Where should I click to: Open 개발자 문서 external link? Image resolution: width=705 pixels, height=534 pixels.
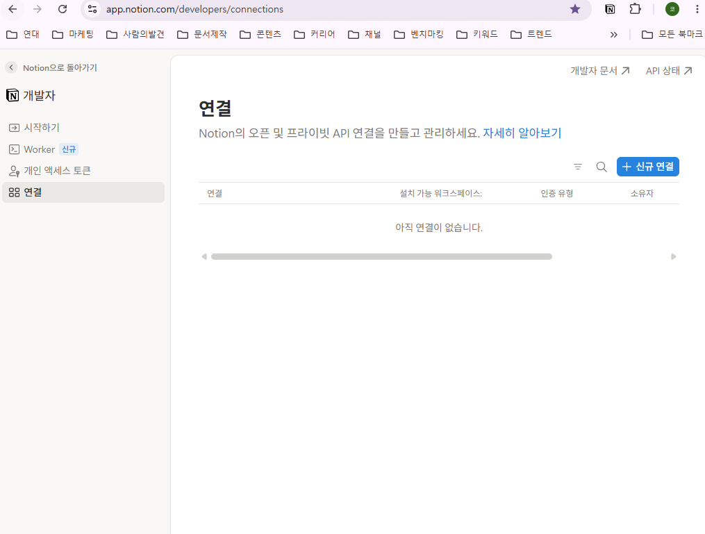click(600, 71)
